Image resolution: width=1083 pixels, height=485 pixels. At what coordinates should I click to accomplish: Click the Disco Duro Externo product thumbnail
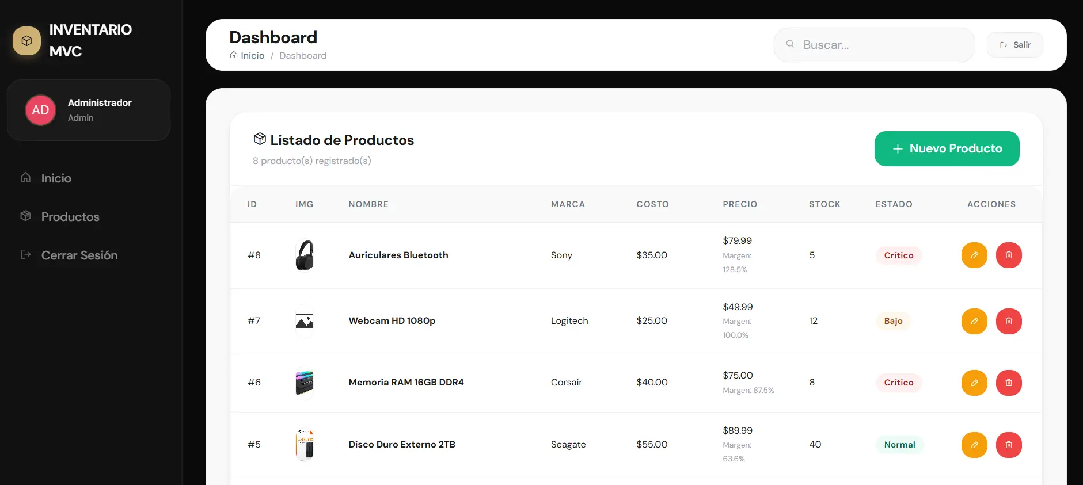pos(305,445)
